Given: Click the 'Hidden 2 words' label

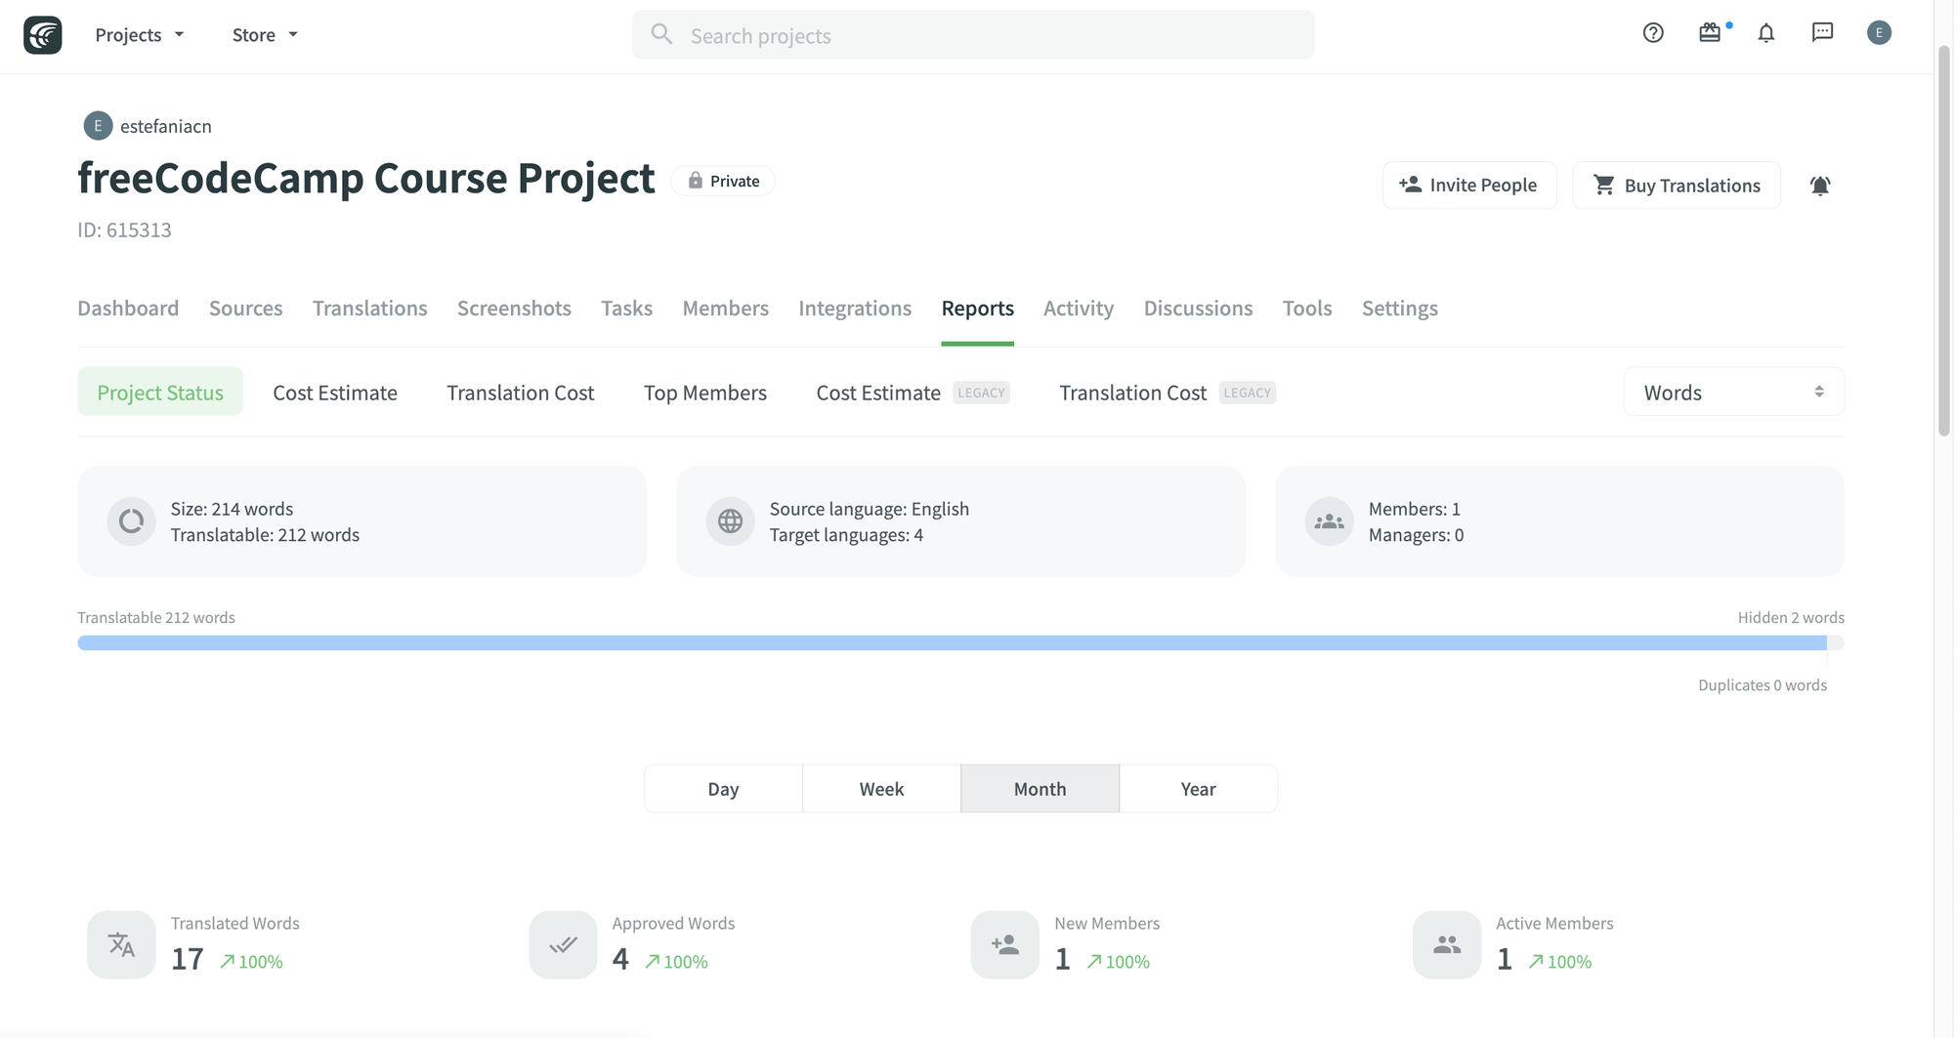Looking at the screenshot, I should tap(1791, 617).
